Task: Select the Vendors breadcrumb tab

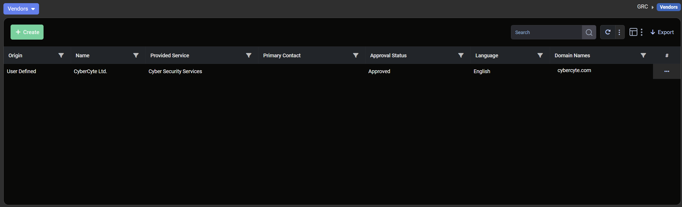Action: (668, 7)
